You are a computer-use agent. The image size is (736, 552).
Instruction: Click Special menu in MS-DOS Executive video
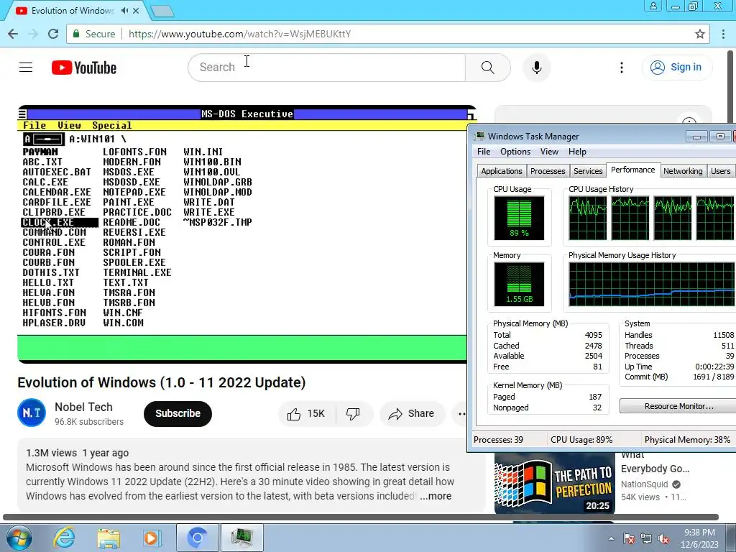tap(111, 125)
